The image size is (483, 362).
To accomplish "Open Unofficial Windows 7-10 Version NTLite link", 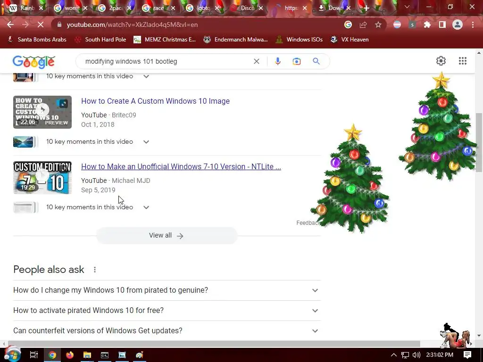I will (181, 166).
